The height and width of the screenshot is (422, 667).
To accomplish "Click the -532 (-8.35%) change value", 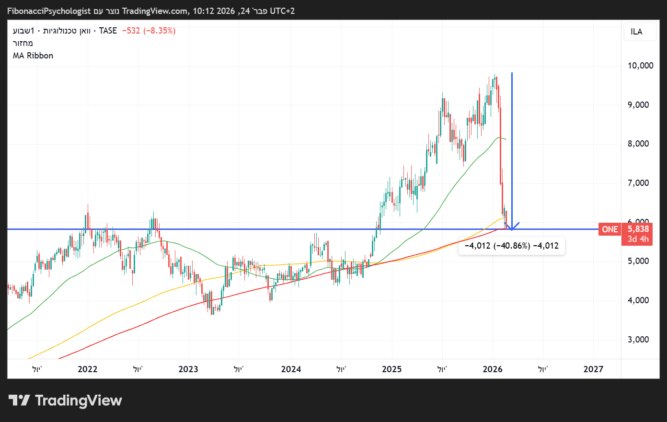I will (x=149, y=31).
